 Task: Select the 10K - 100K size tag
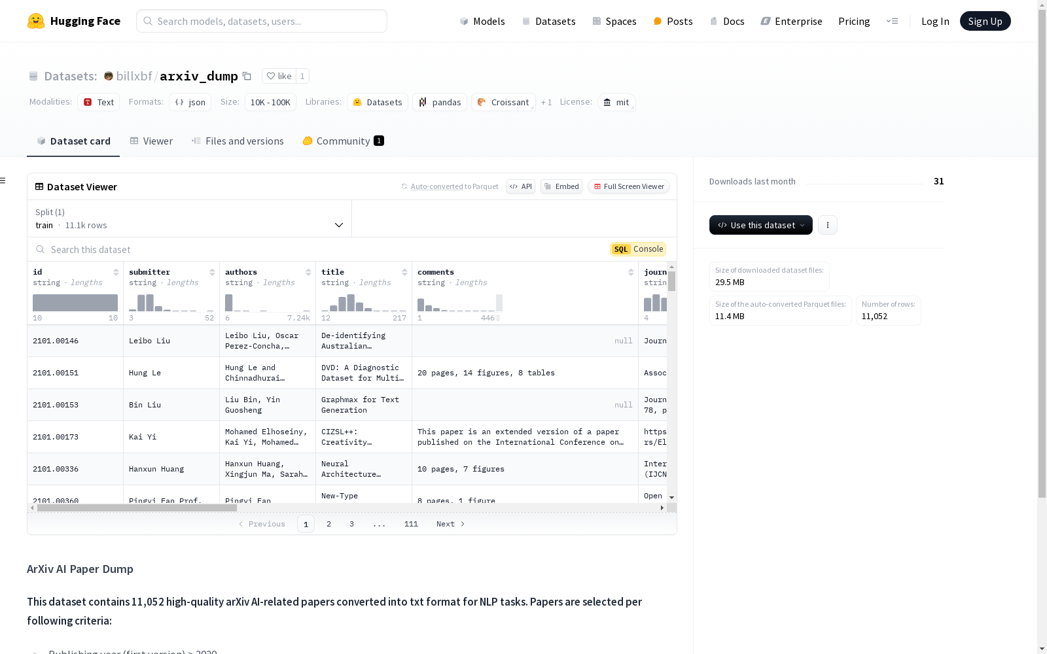(x=270, y=102)
